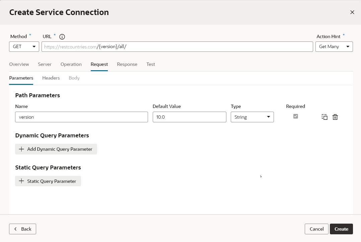The width and height of the screenshot is (361, 242).
Task: Click the Cancel button
Action: point(316,229)
